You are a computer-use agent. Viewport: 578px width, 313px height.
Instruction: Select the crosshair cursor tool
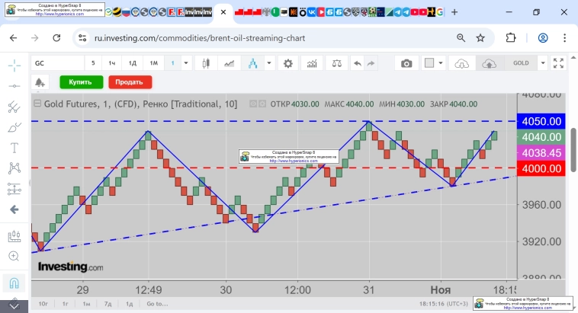pos(14,65)
